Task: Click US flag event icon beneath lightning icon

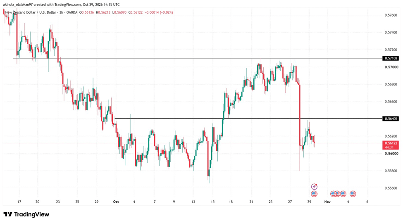Action: tap(314, 194)
